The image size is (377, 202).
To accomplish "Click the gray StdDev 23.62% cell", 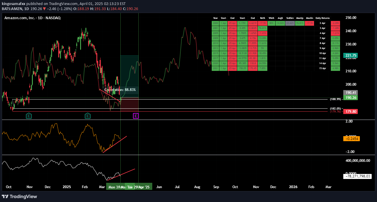I will point(290,23).
